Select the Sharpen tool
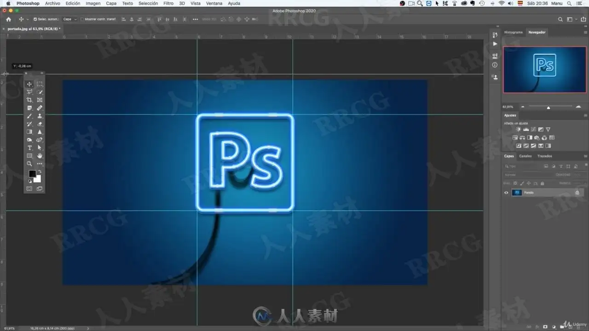Viewport: 589px width, 331px height. tap(40, 132)
